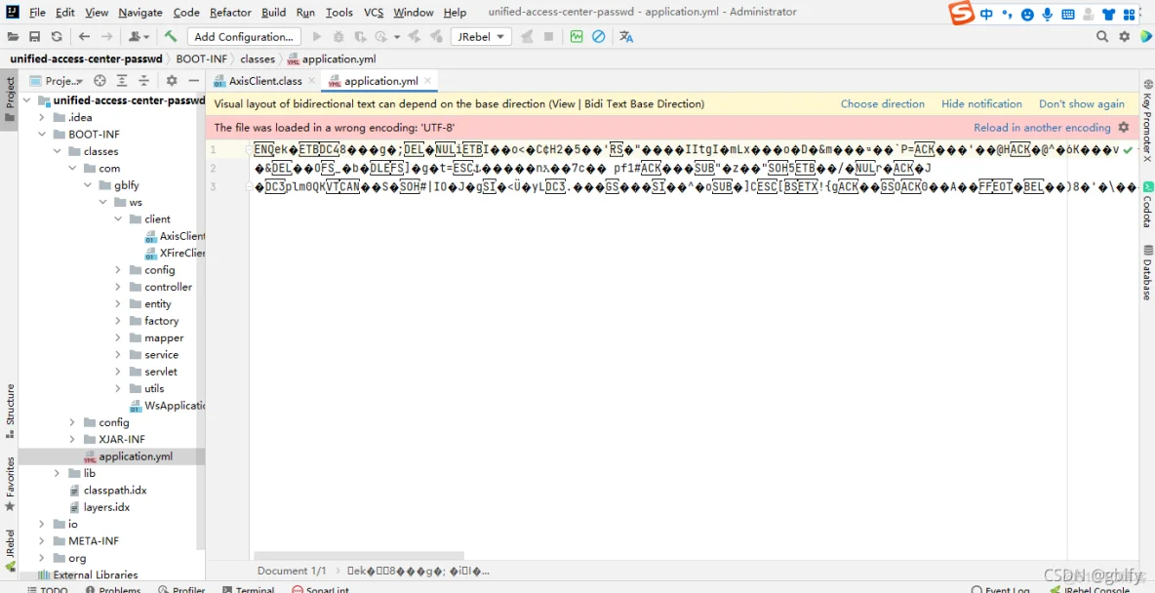The image size is (1155, 593).
Task: Click the microphone icon in IME bar
Action: point(1047,14)
